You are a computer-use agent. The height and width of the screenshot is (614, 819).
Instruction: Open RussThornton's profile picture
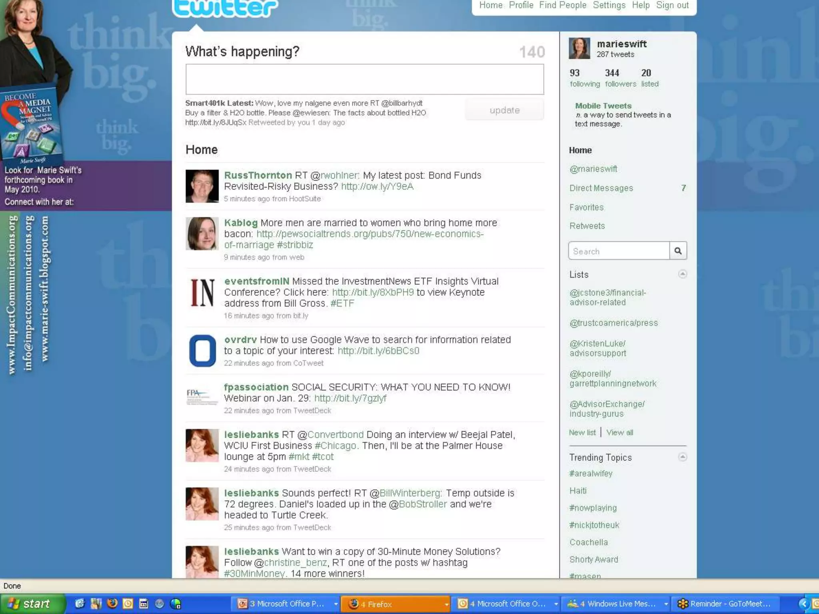point(202,186)
